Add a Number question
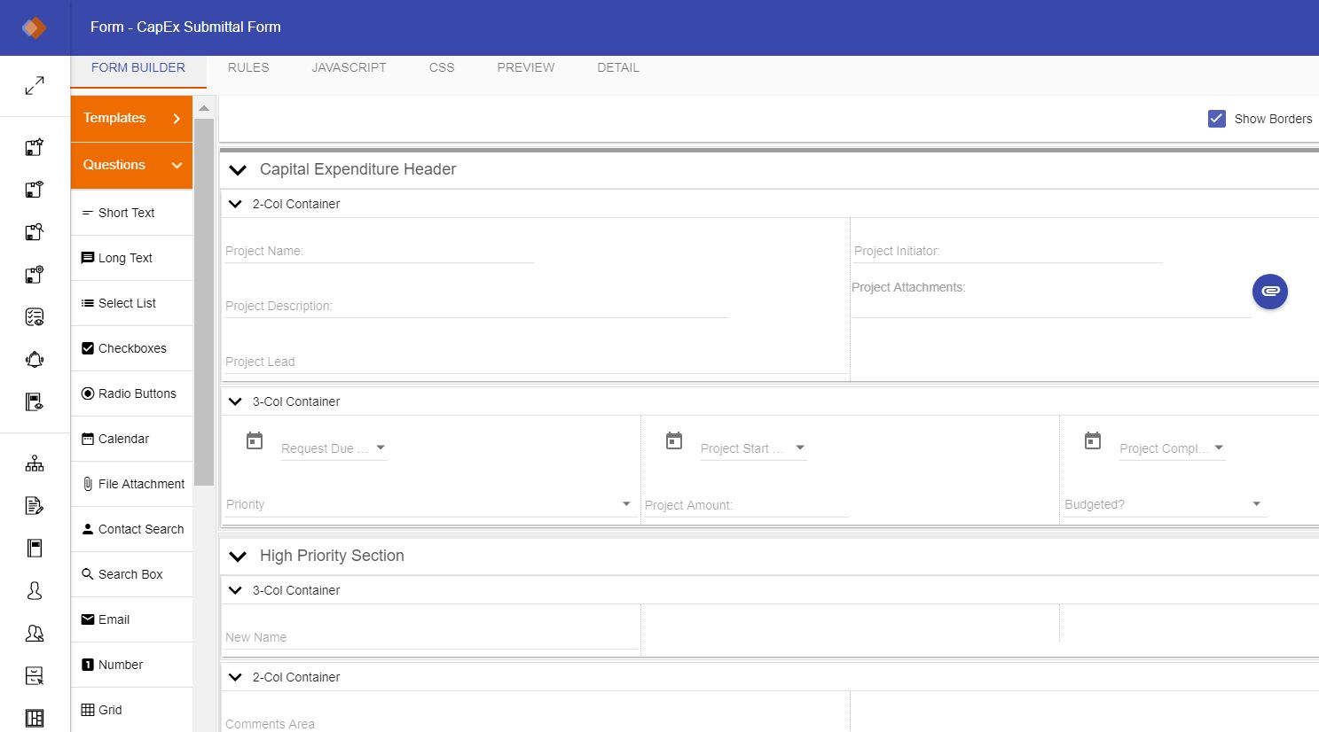 point(131,665)
